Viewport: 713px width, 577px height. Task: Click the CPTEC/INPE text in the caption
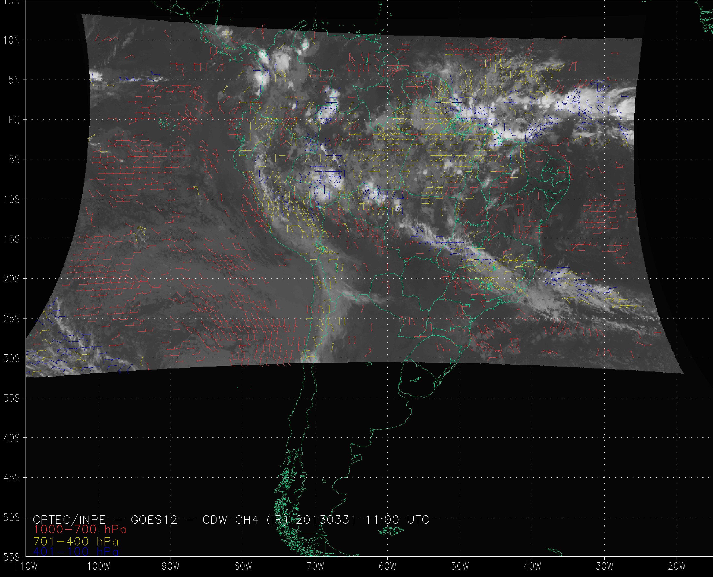point(70,519)
